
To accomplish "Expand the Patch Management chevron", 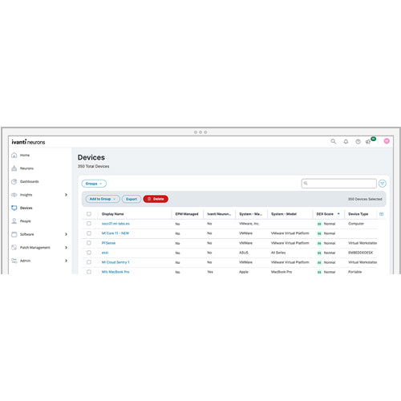I will 66,248.
